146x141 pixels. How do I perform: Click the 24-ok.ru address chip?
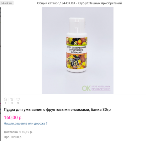6,3
